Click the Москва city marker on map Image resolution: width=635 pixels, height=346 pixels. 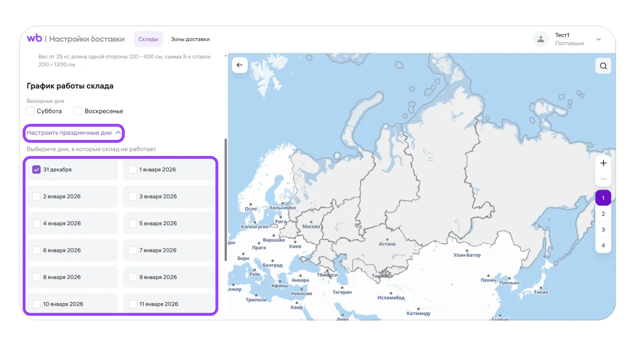[x=311, y=222]
